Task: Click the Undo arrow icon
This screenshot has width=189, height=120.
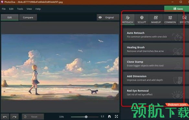Action: pyautogui.click(x=5, y=117)
